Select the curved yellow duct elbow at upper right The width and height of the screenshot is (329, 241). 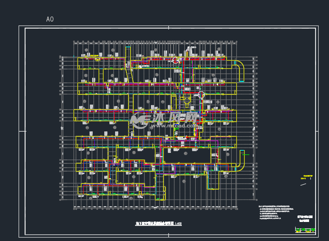(240, 69)
